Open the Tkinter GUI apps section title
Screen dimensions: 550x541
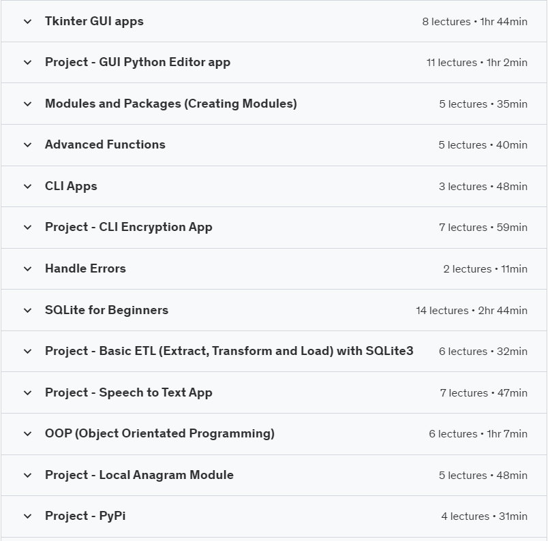pos(94,21)
